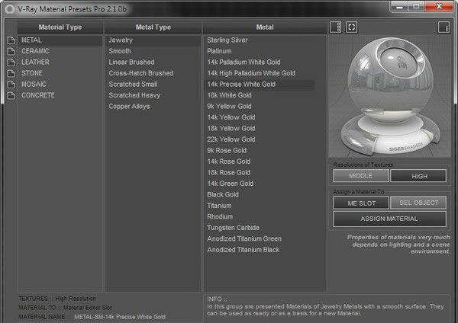Select Titanium metal
Screen dimensions: 458x323
click(x=260, y=206)
